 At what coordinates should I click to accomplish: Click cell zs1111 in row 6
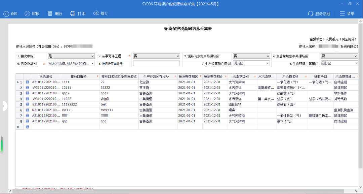80,110
